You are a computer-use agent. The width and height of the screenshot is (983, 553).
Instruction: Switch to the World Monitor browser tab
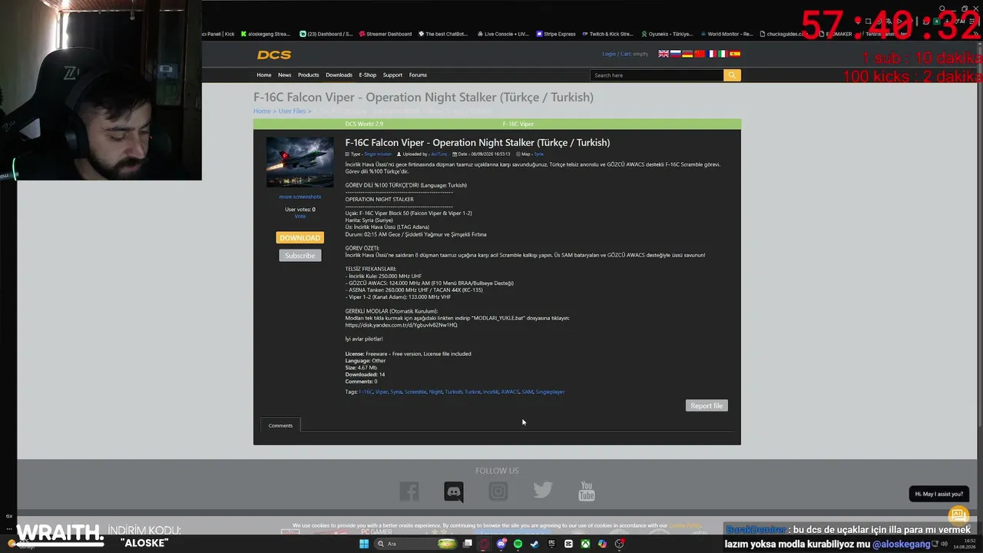726,34
